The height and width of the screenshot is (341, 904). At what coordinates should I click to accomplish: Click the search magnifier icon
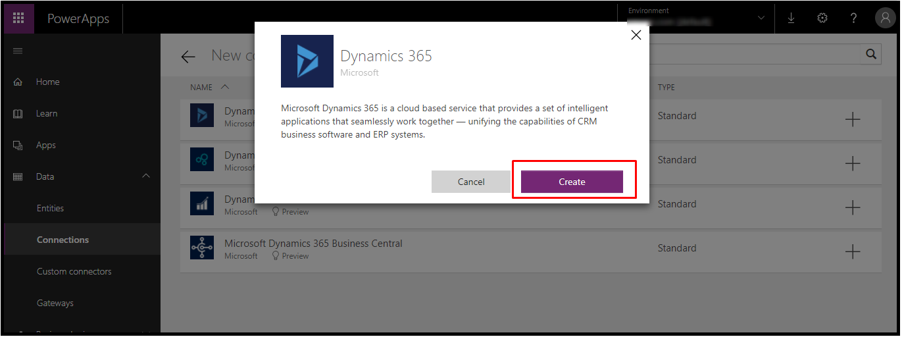tap(871, 55)
